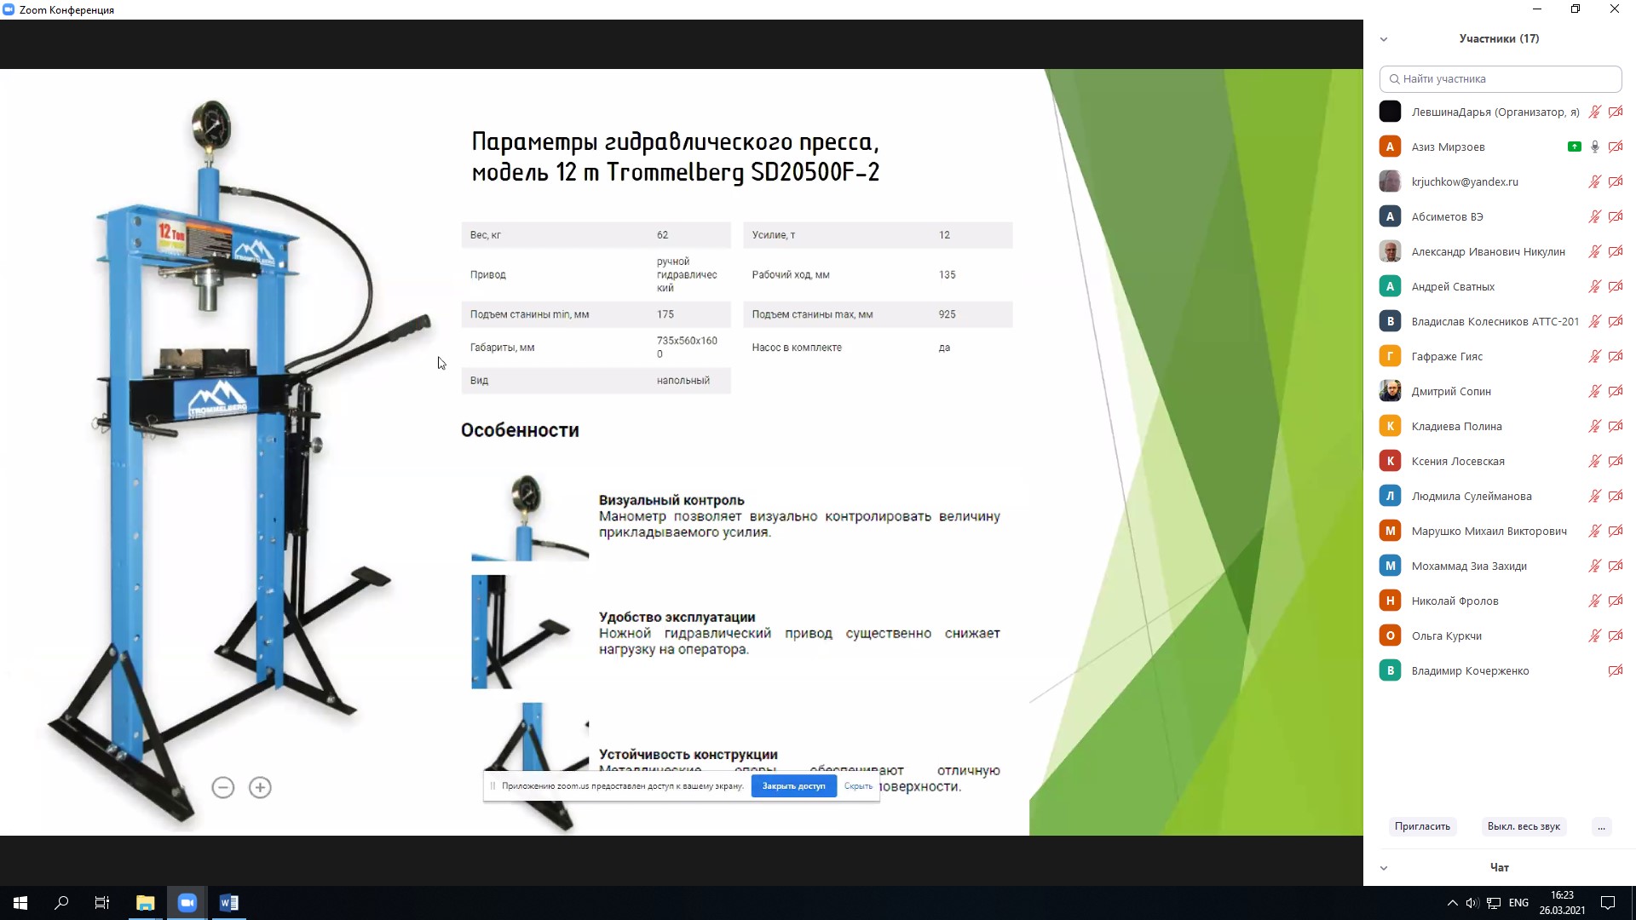
Task: Click camera-off icon for Владислав Колесников
Action: [1615, 321]
